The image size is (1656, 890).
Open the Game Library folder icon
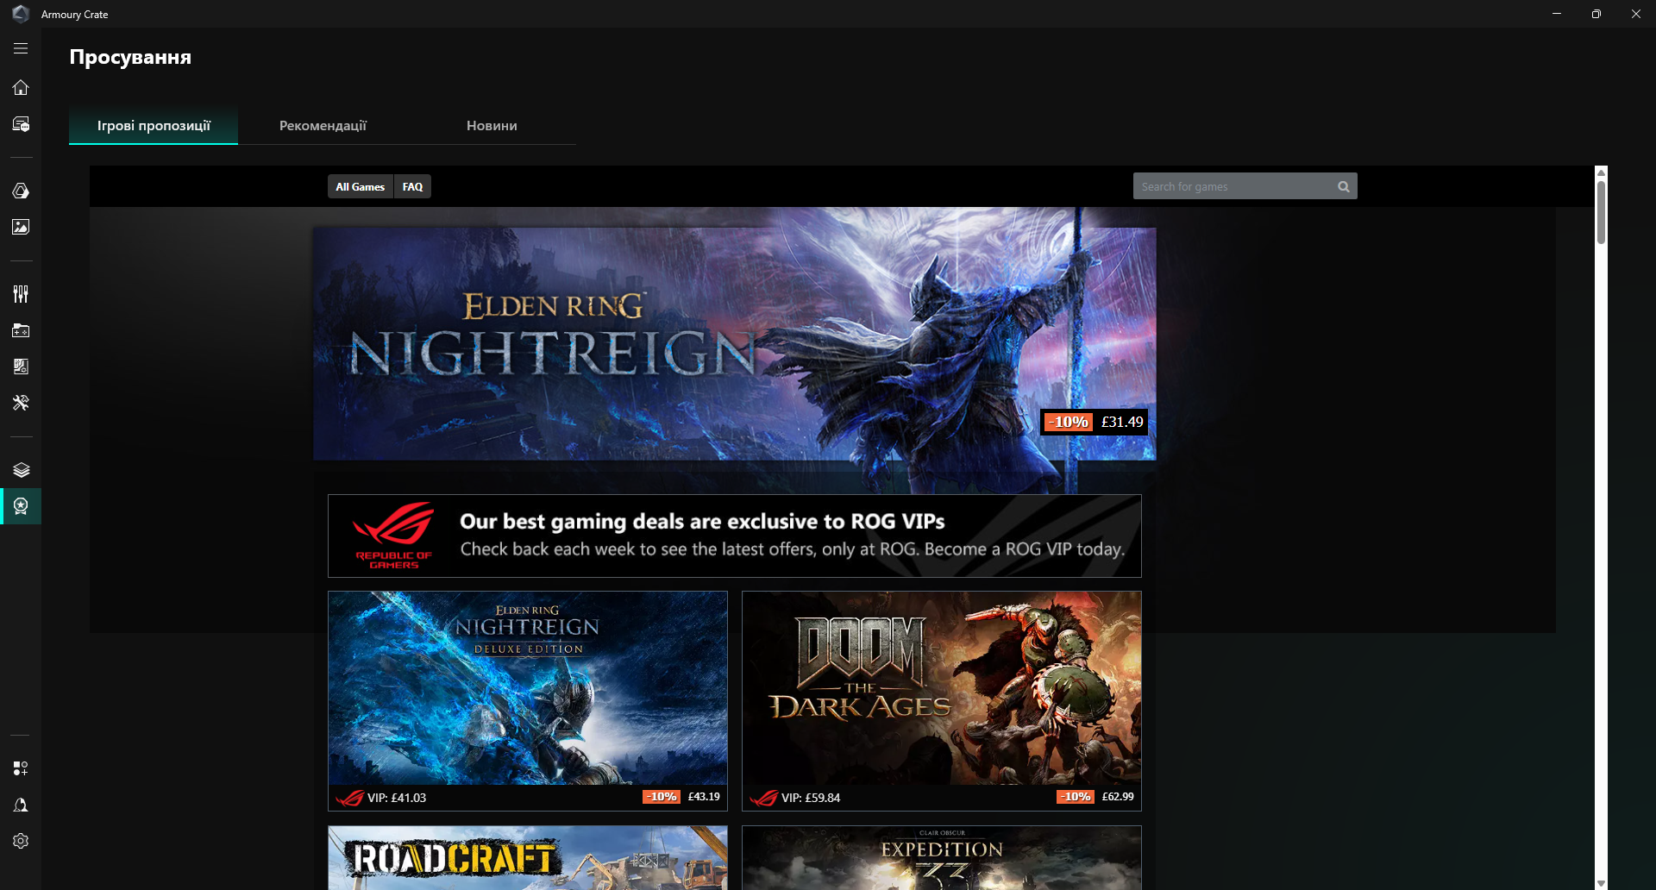21,330
